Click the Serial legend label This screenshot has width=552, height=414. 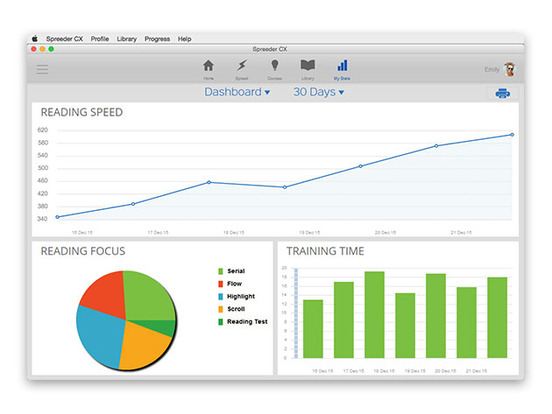tap(236, 271)
